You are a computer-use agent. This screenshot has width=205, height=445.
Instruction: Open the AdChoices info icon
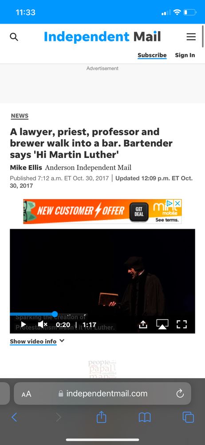pyautogui.click(x=170, y=203)
